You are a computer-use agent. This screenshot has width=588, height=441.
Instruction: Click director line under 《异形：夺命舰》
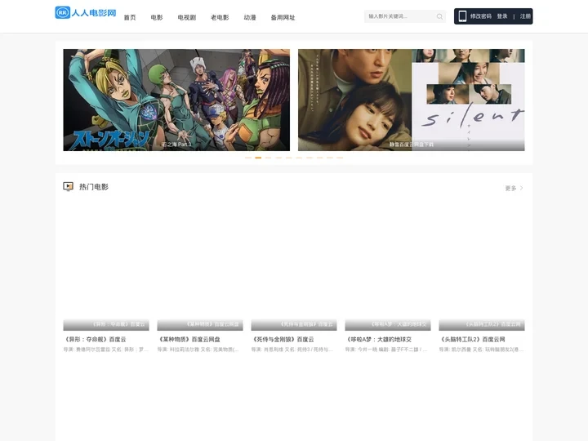105,350
